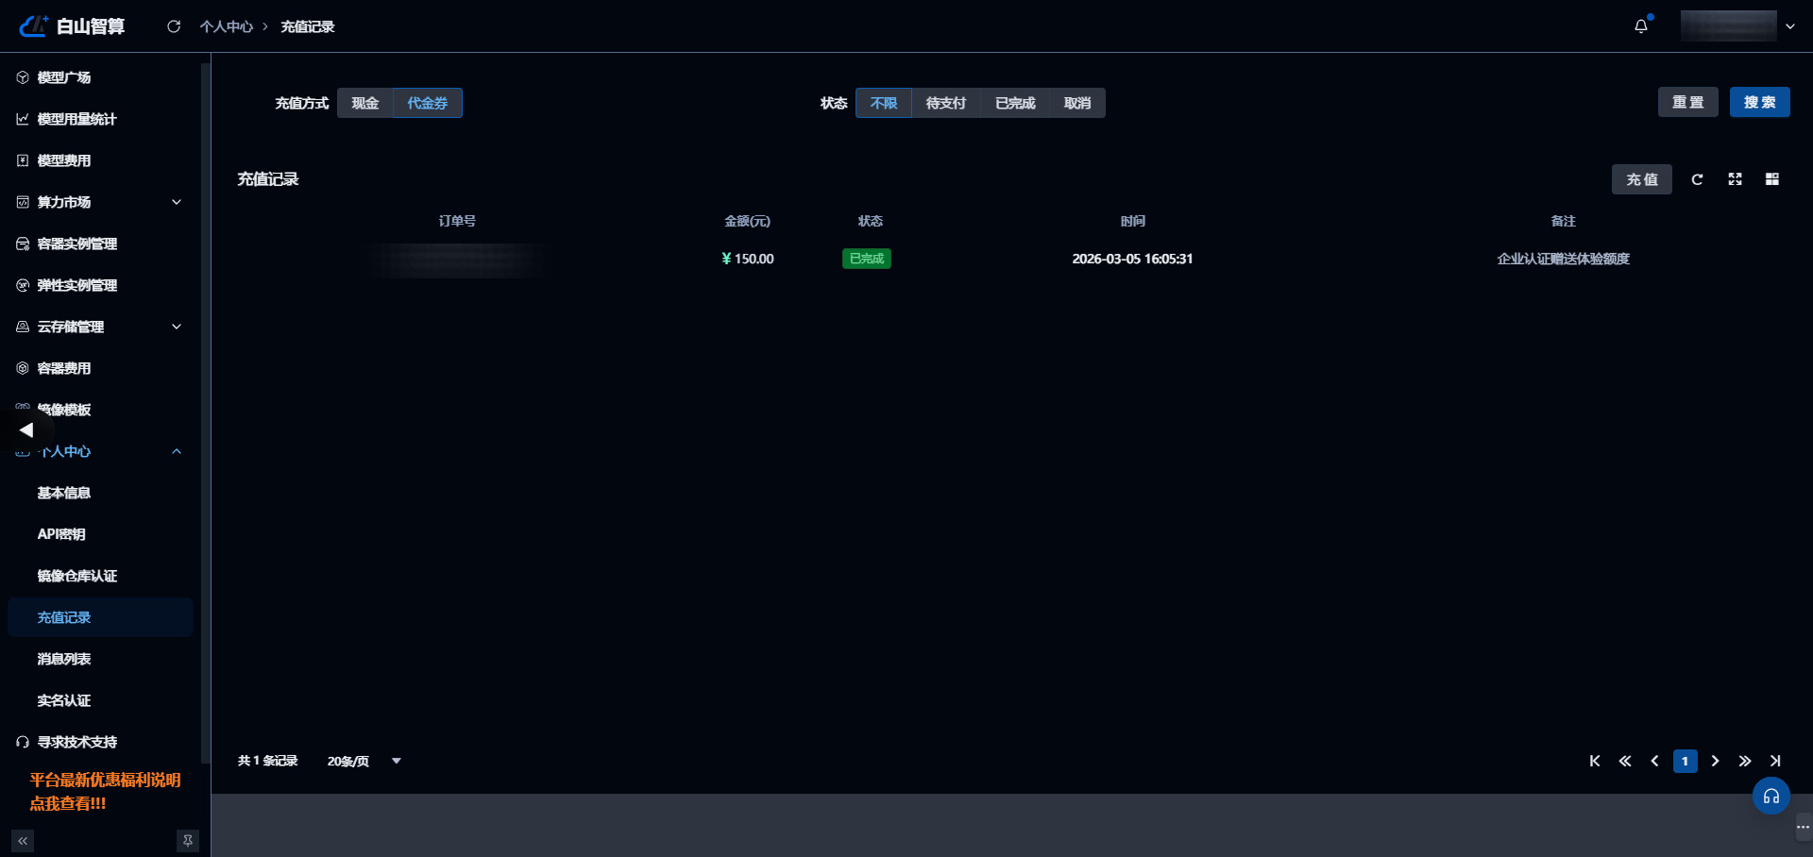Click the 搜索 button

pyautogui.click(x=1759, y=102)
